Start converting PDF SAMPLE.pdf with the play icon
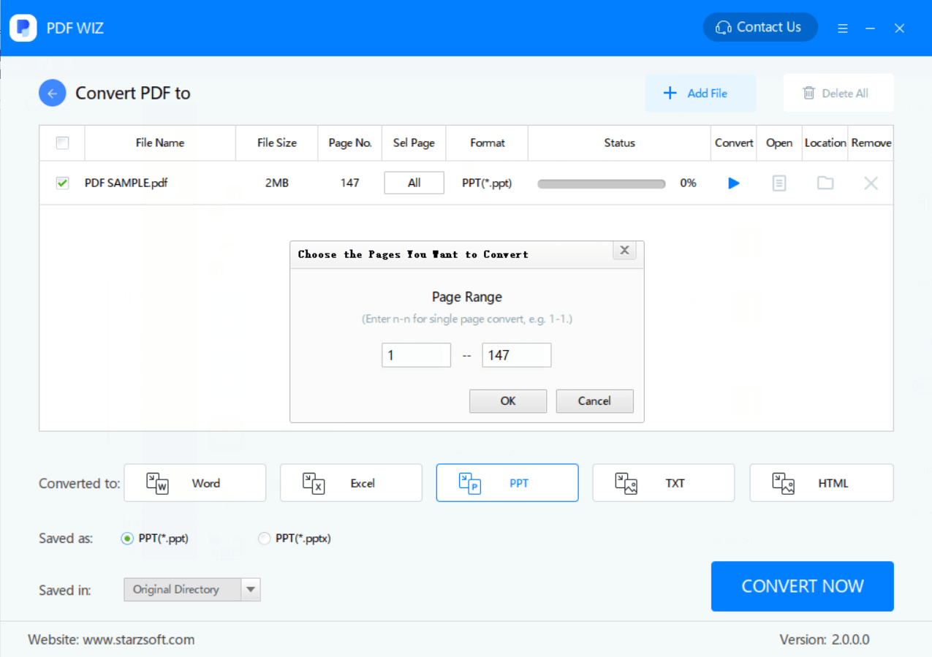The height and width of the screenshot is (657, 932). pos(733,183)
